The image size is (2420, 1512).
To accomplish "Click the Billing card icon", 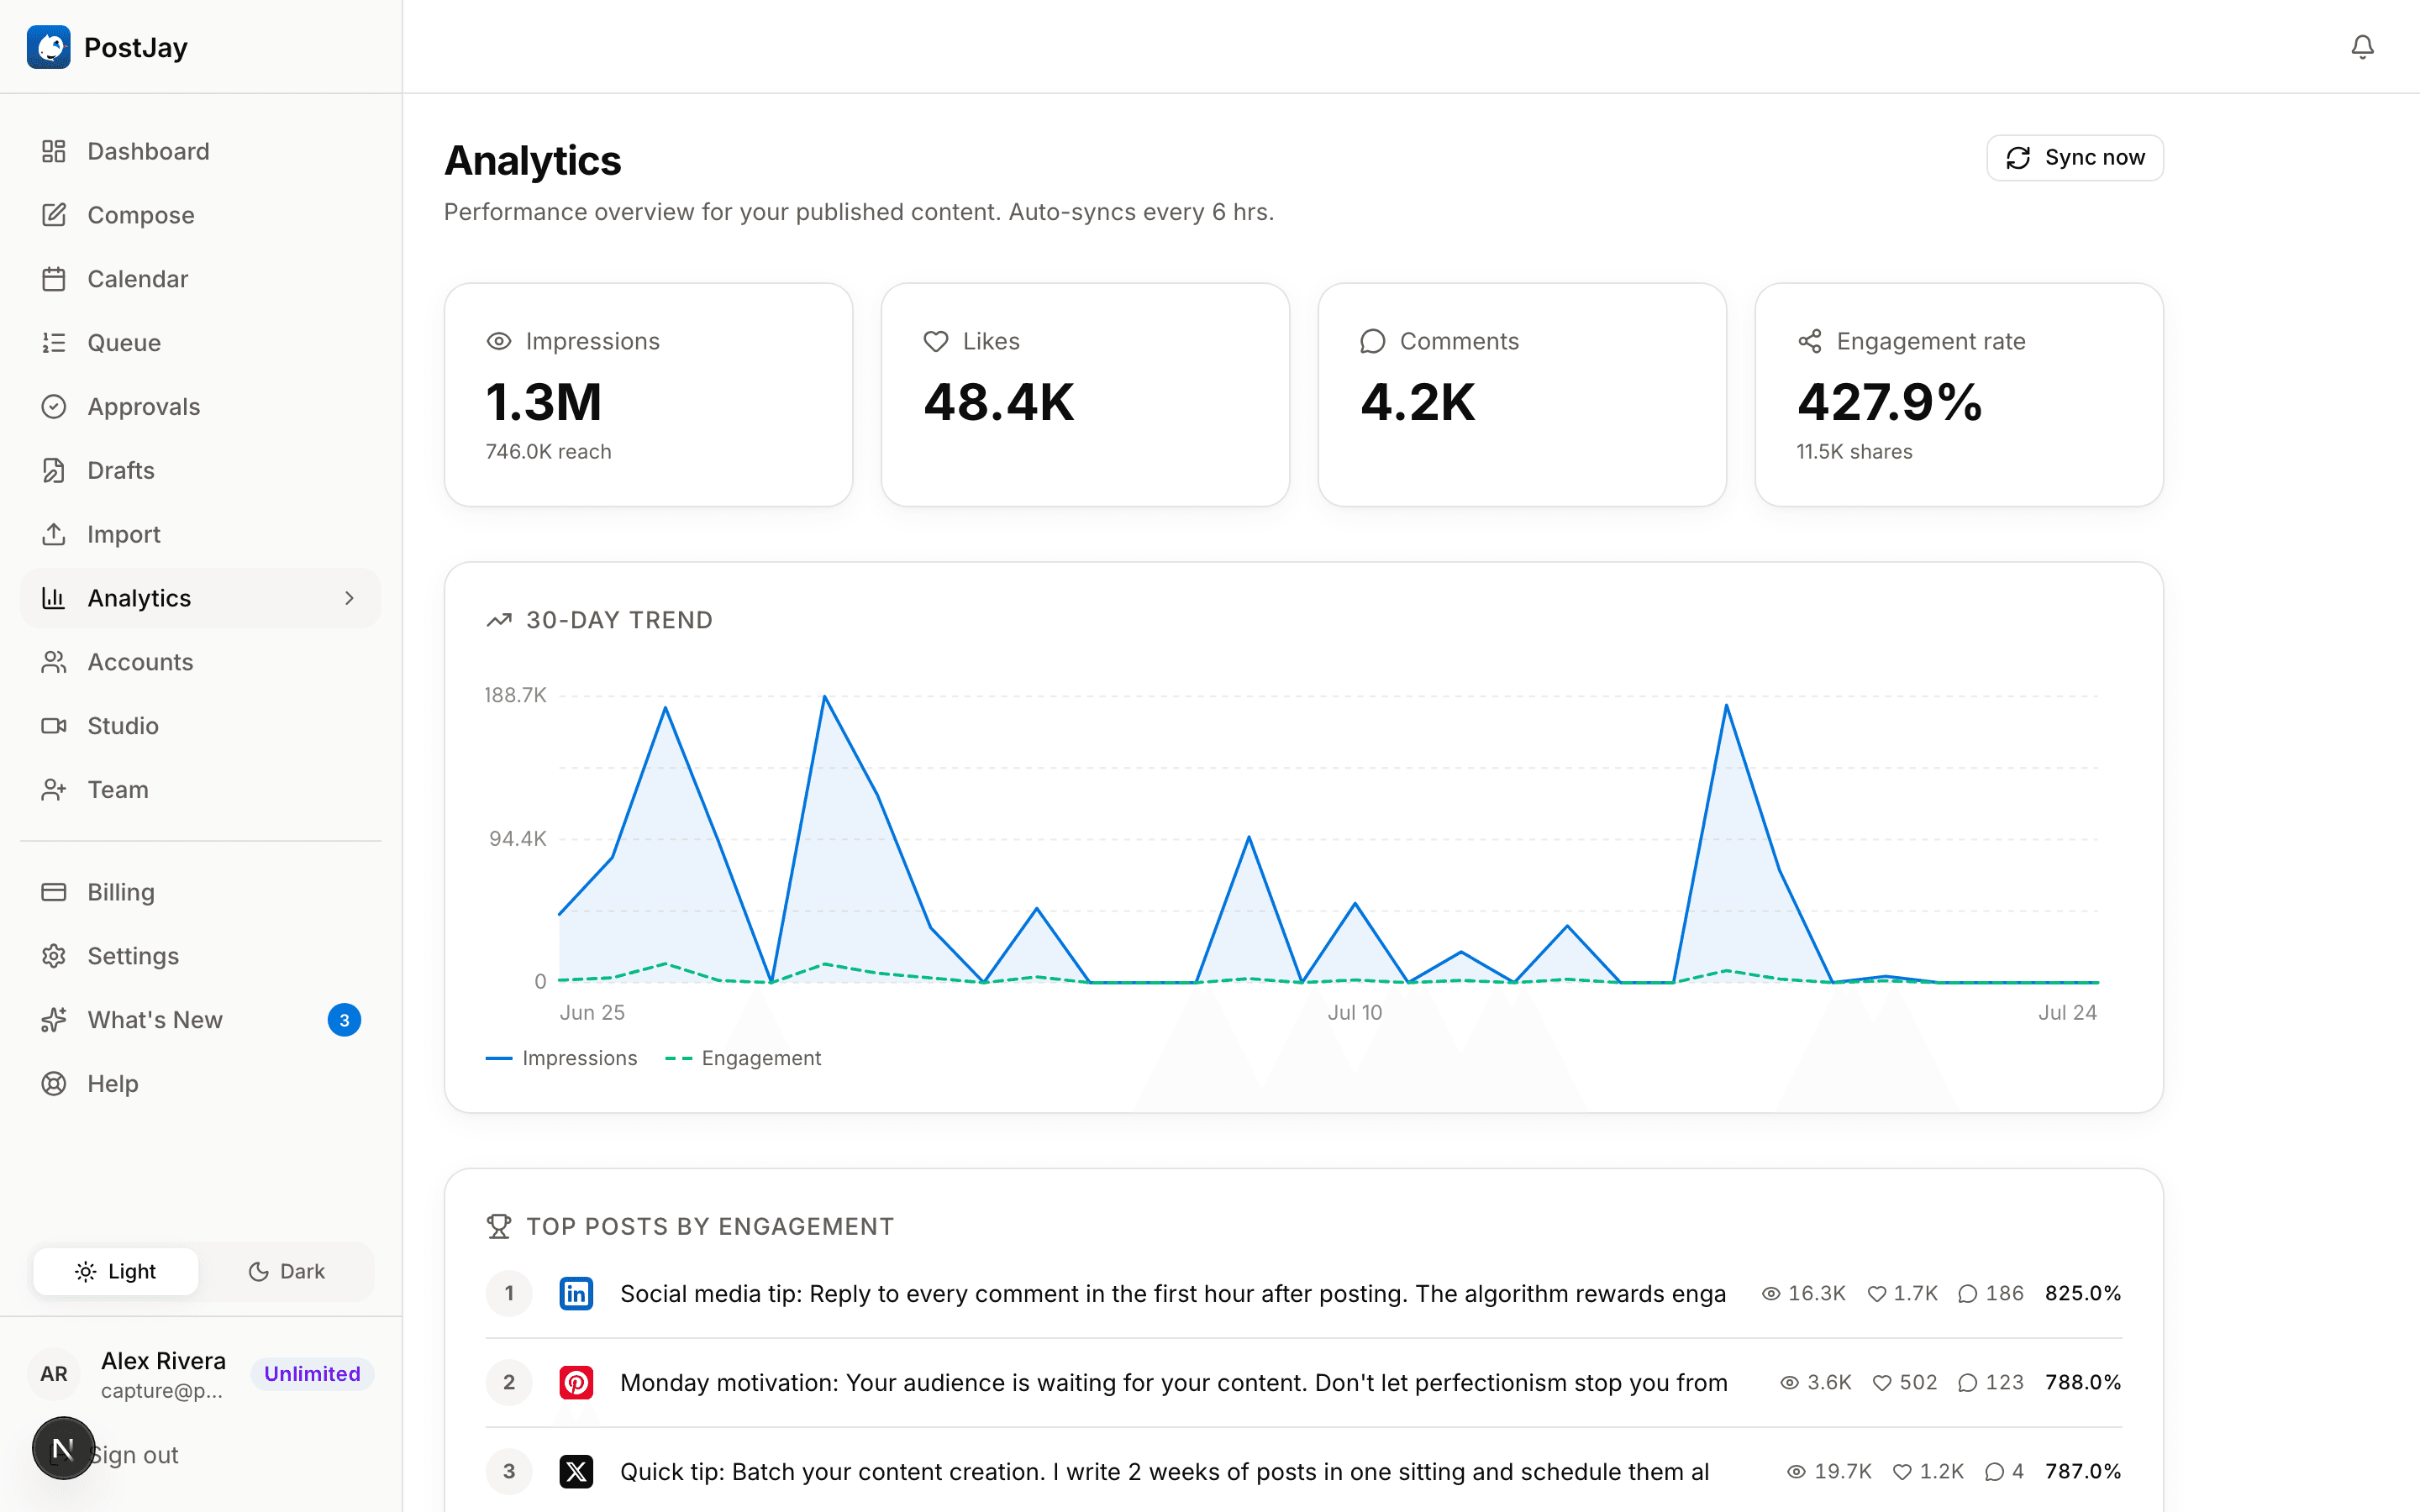I will pos(54,892).
